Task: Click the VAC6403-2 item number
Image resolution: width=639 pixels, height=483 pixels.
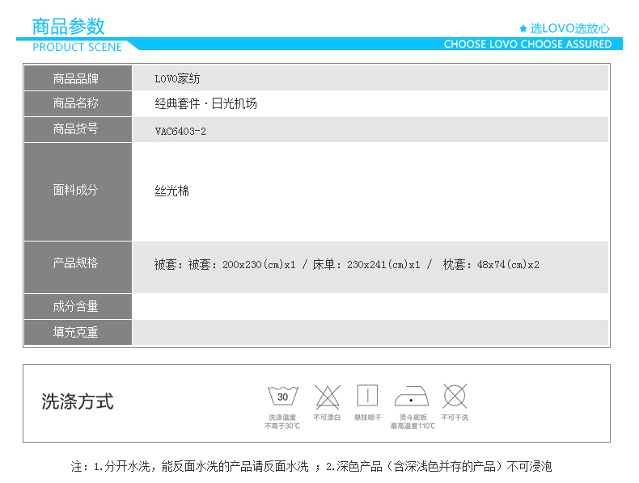Action: point(180,131)
